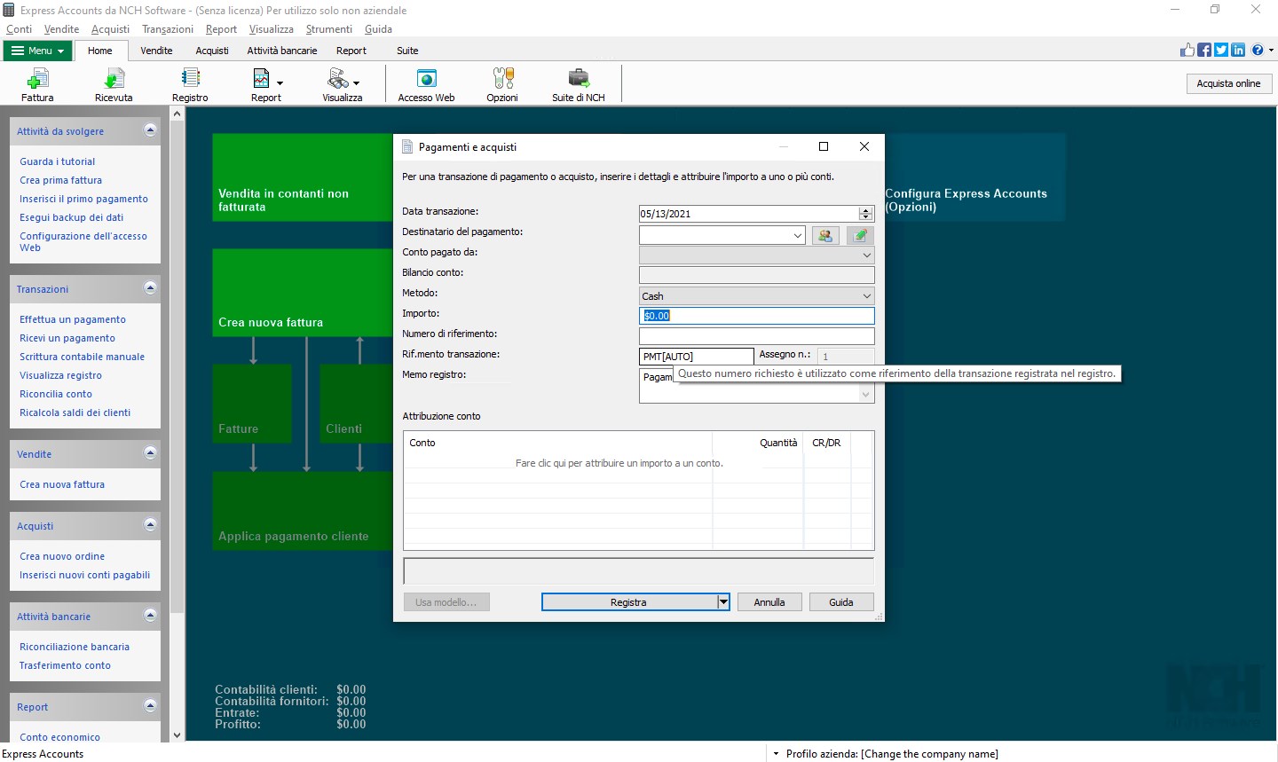Open Opzioni tools icon
This screenshot has width=1278, height=762.
[x=502, y=78]
